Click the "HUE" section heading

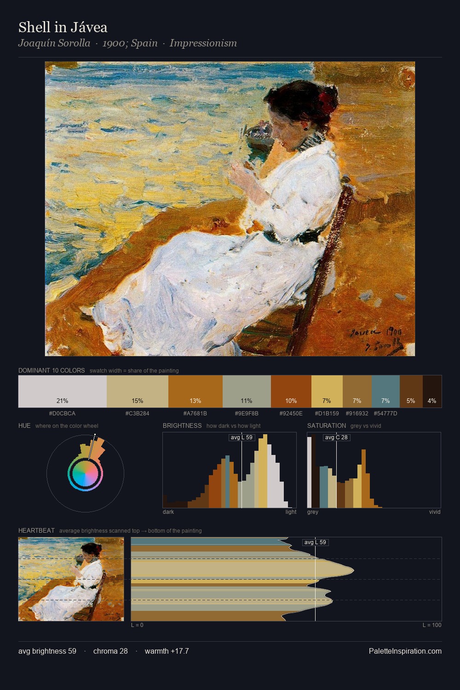pyautogui.click(x=24, y=425)
